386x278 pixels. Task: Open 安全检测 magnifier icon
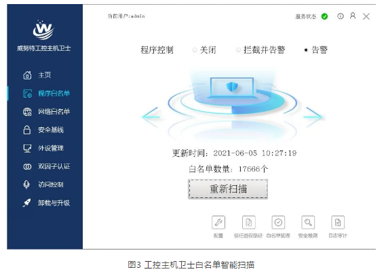pyautogui.click(x=308, y=222)
